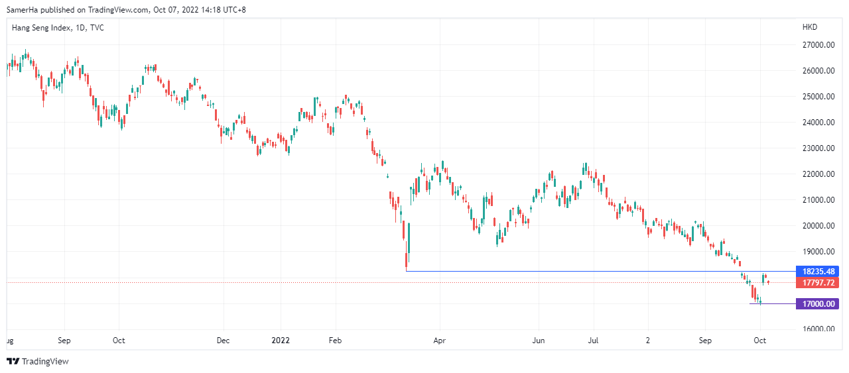Select the 16000.00 price axis label
The height and width of the screenshot is (373, 849).
[x=819, y=329]
